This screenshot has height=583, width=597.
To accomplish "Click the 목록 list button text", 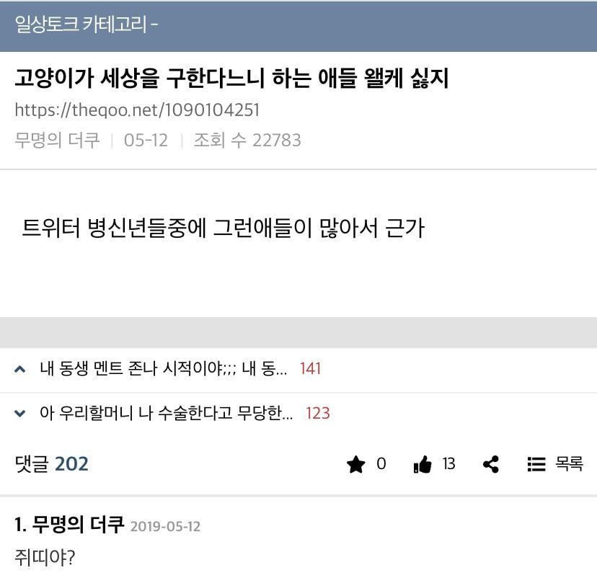I will 569,464.
